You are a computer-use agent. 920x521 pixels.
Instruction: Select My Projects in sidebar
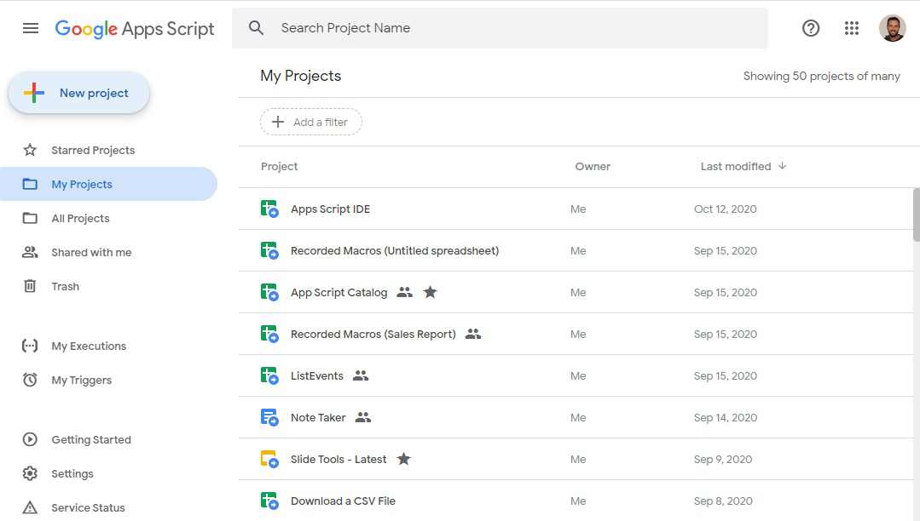[x=108, y=184]
